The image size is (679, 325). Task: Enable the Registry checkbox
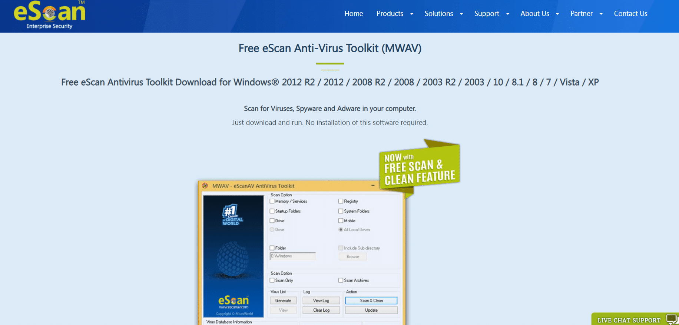point(341,201)
